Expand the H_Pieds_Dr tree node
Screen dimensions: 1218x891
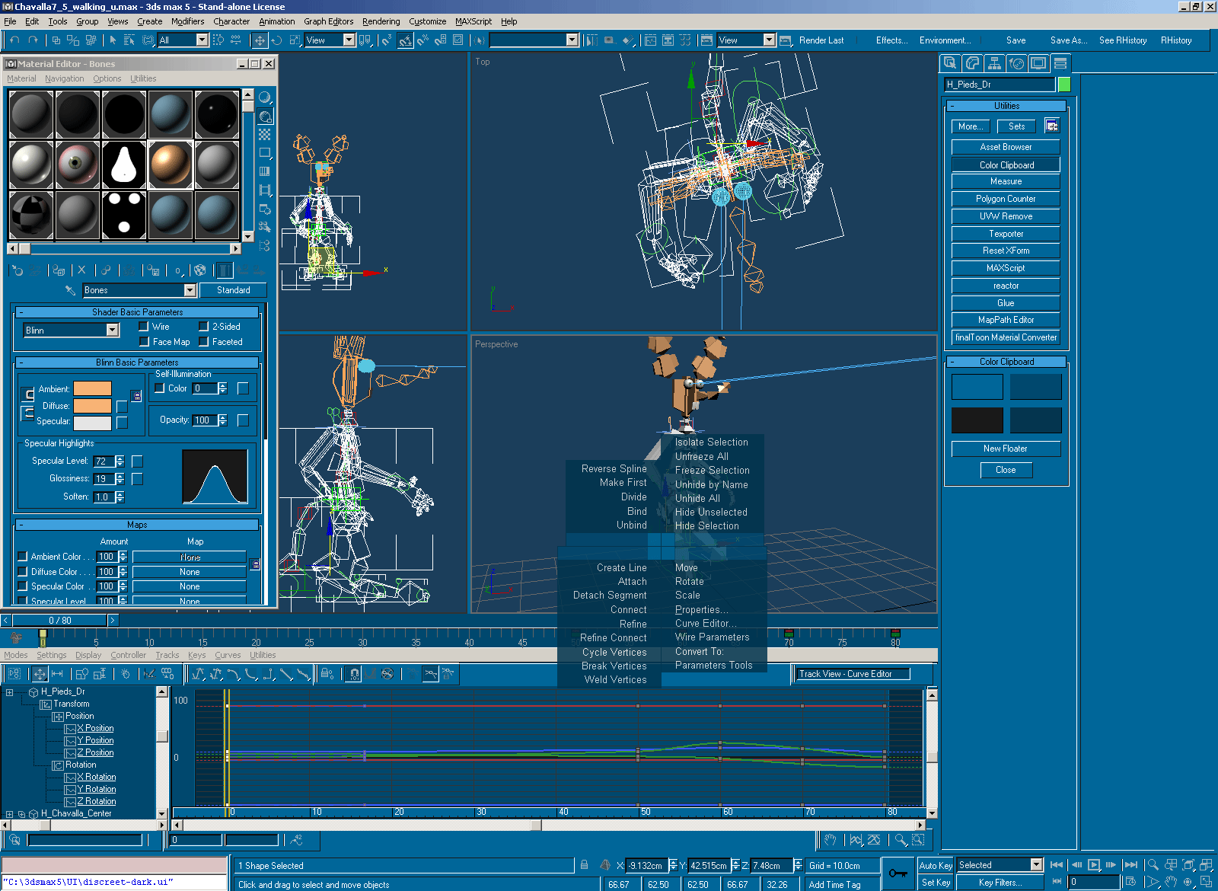[x=9, y=692]
